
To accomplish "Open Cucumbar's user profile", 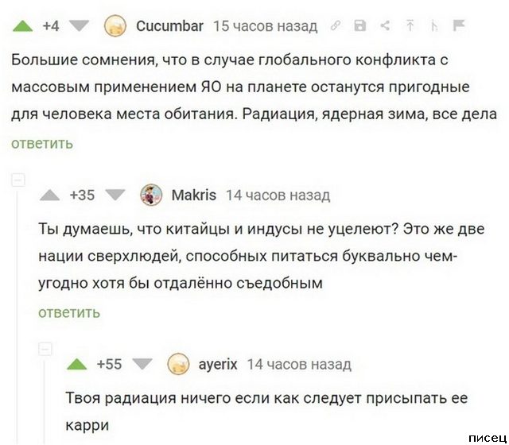I will [169, 26].
